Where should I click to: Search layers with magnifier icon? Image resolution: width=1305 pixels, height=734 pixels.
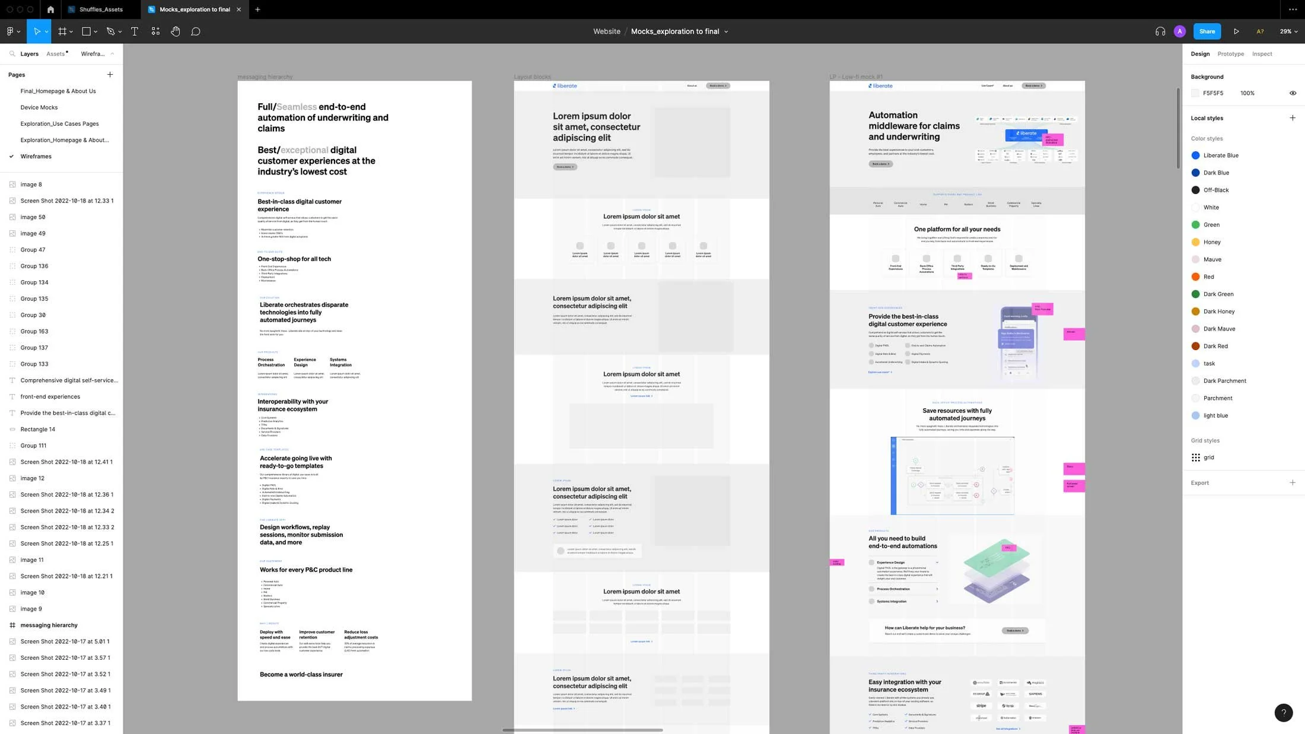(x=12, y=53)
